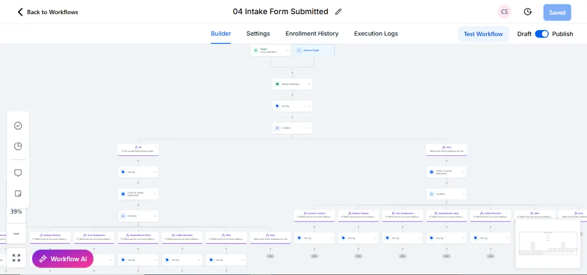Open the pie chart stats icon
This screenshot has width=587, height=275.
[18, 146]
